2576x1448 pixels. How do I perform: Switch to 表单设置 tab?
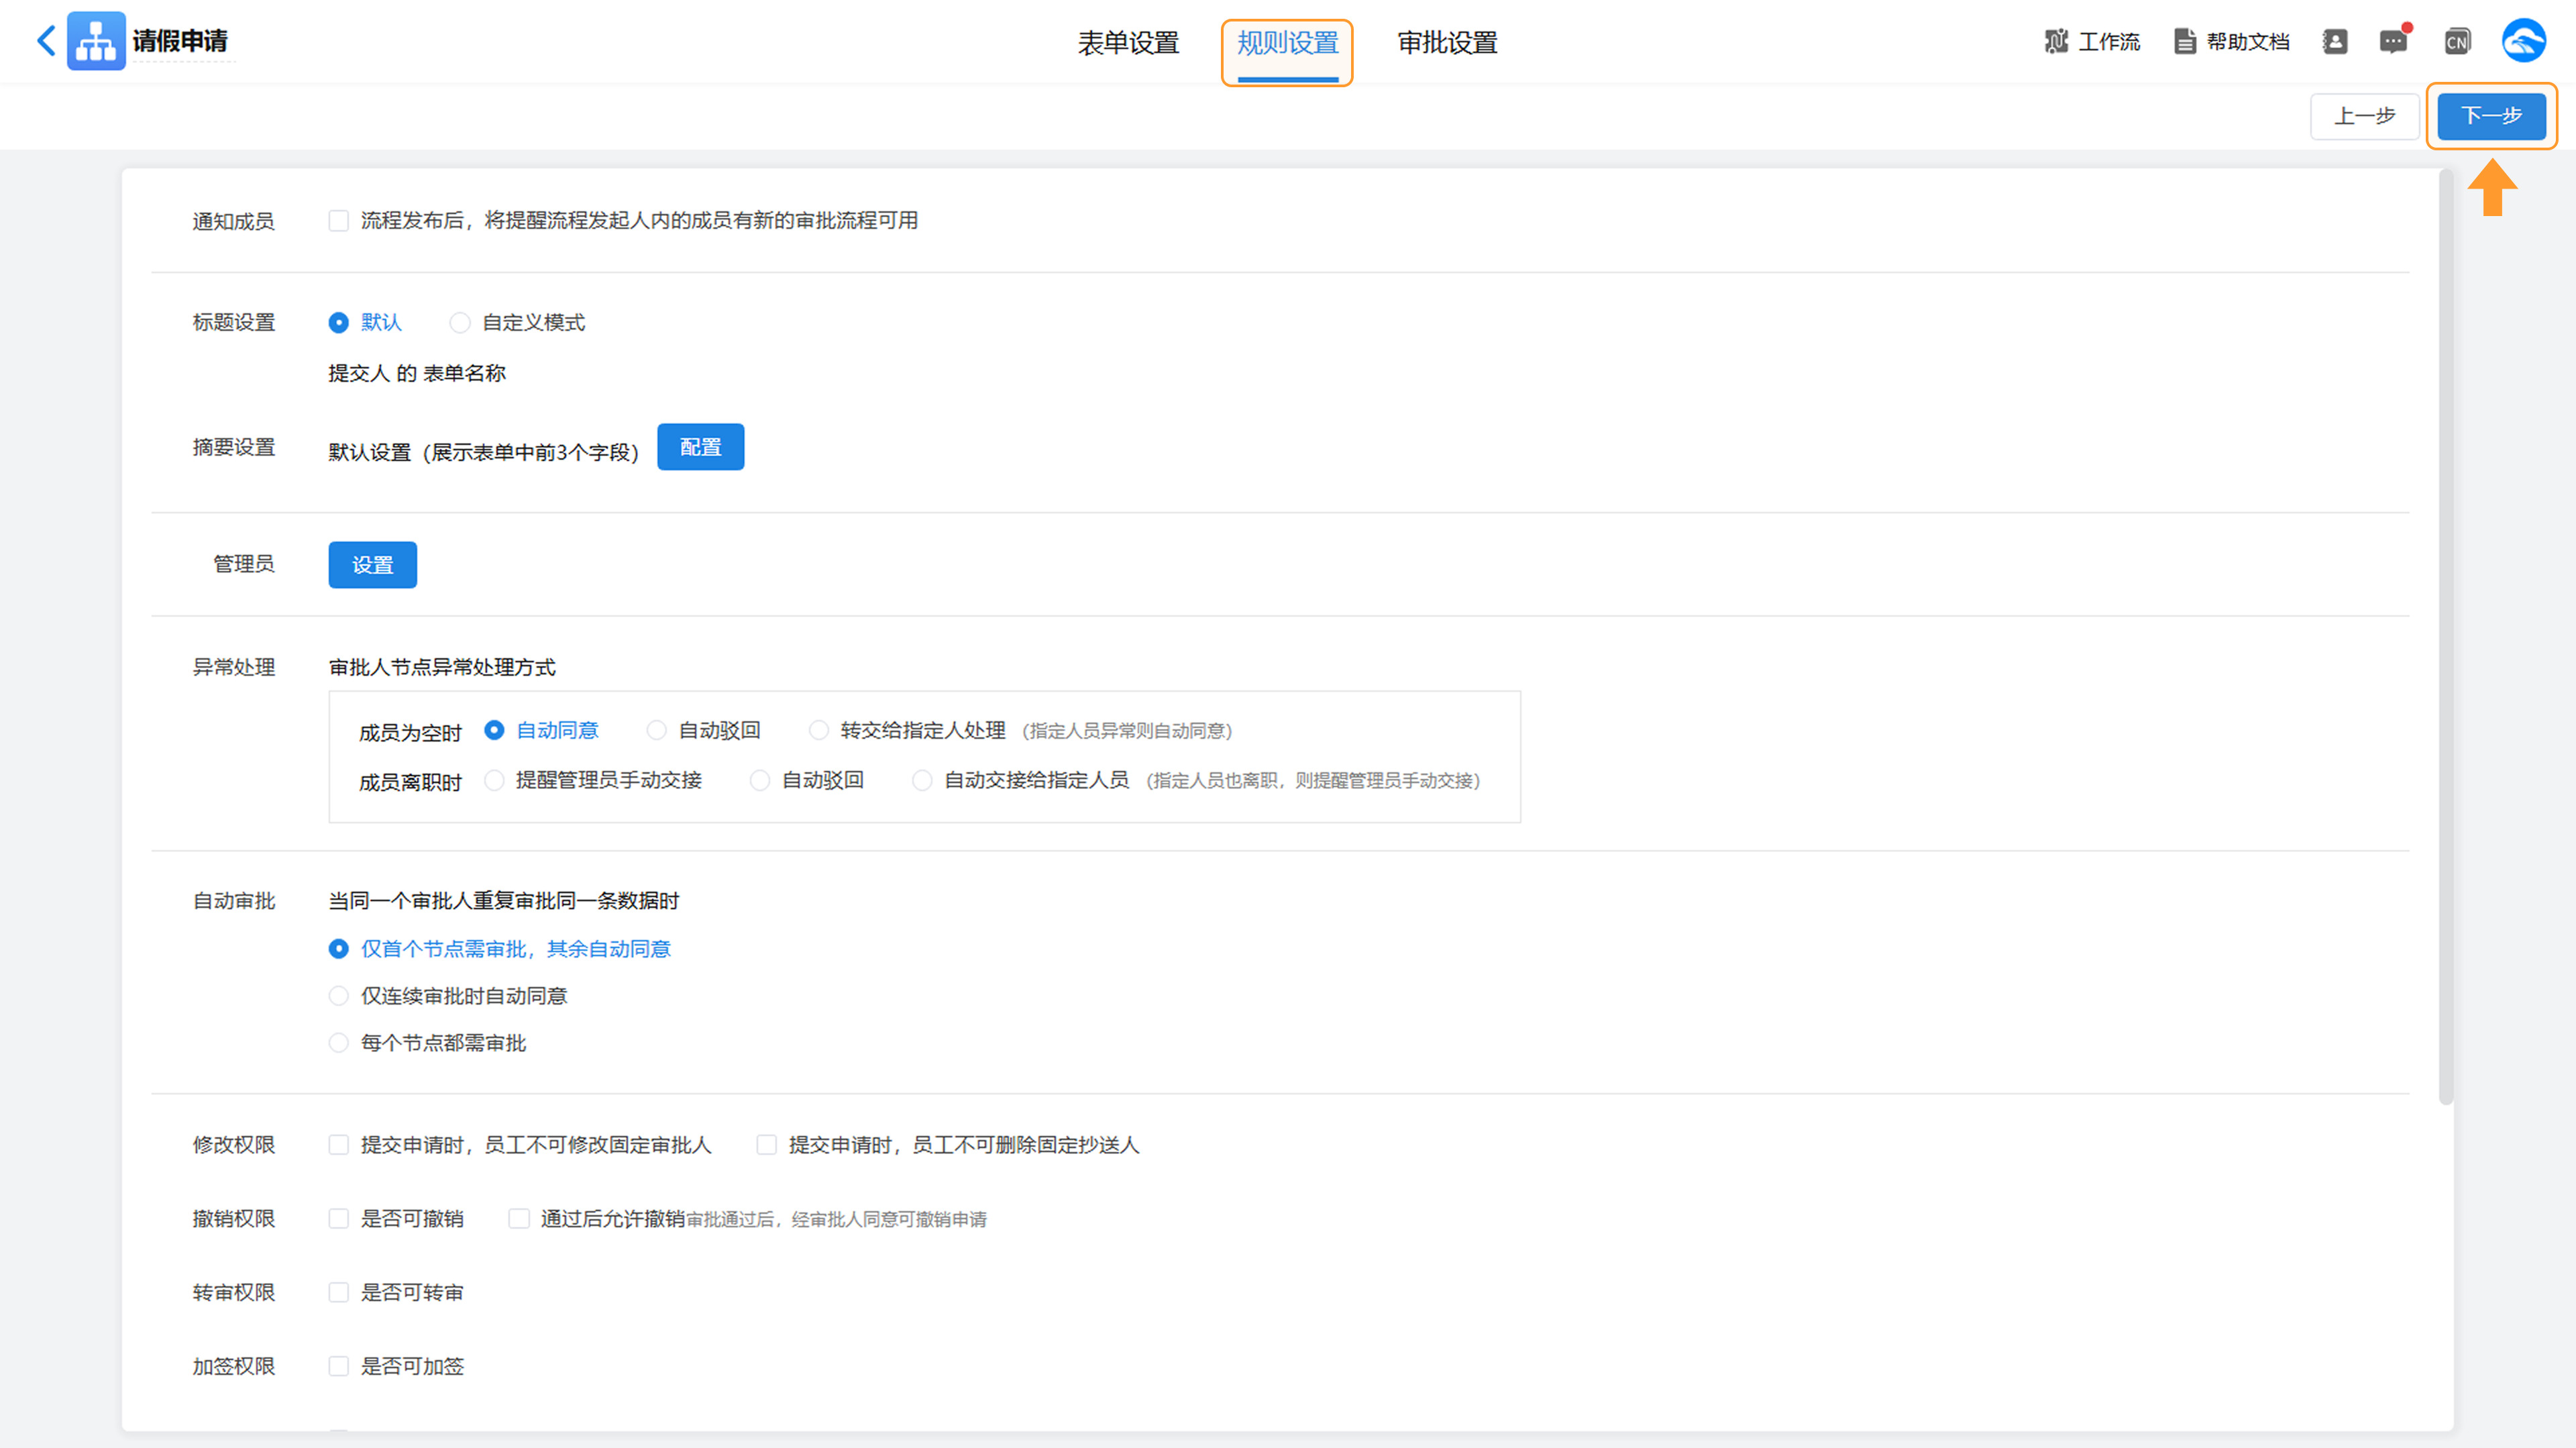[1128, 43]
